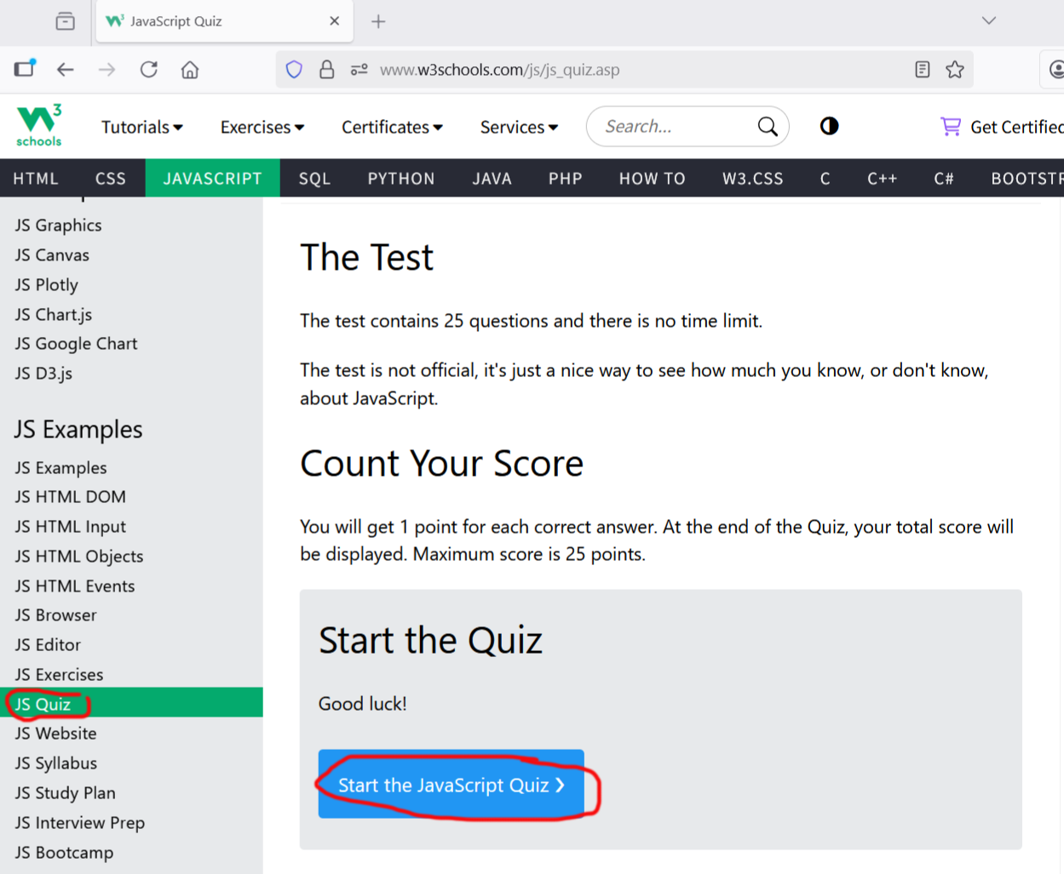Click the shopping cart icon
The image size is (1064, 874).
point(950,127)
